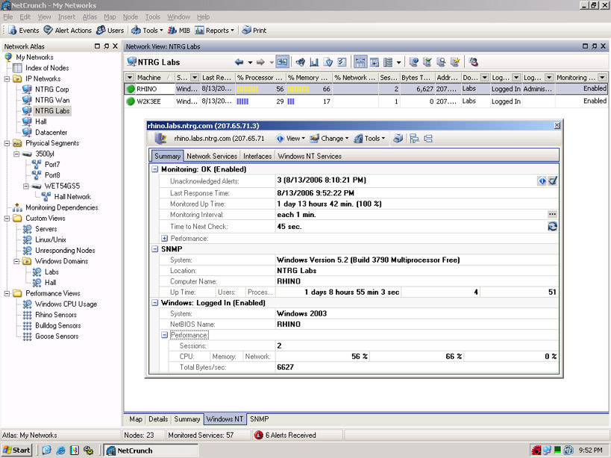Switch to the Network Services tab
This screenshot has height=458, width=611.
[x=213, y=156]
